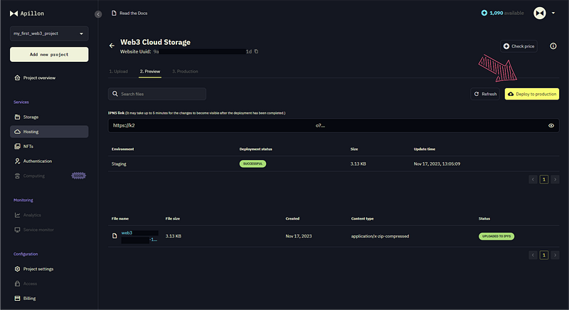The width and height of the screenshot is (569, 310).
Task: Click application/x-zip-compressed content type
Action: point(380,236)
